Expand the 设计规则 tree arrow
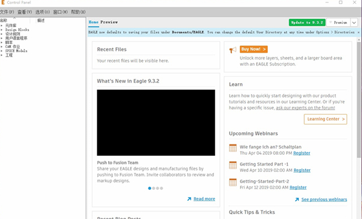 click(x=2, y=34)
